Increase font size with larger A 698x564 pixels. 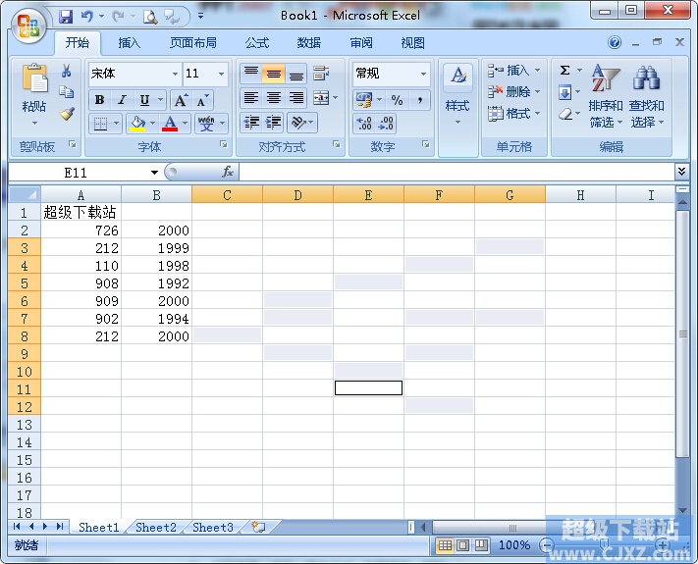(x=181, y=100)
